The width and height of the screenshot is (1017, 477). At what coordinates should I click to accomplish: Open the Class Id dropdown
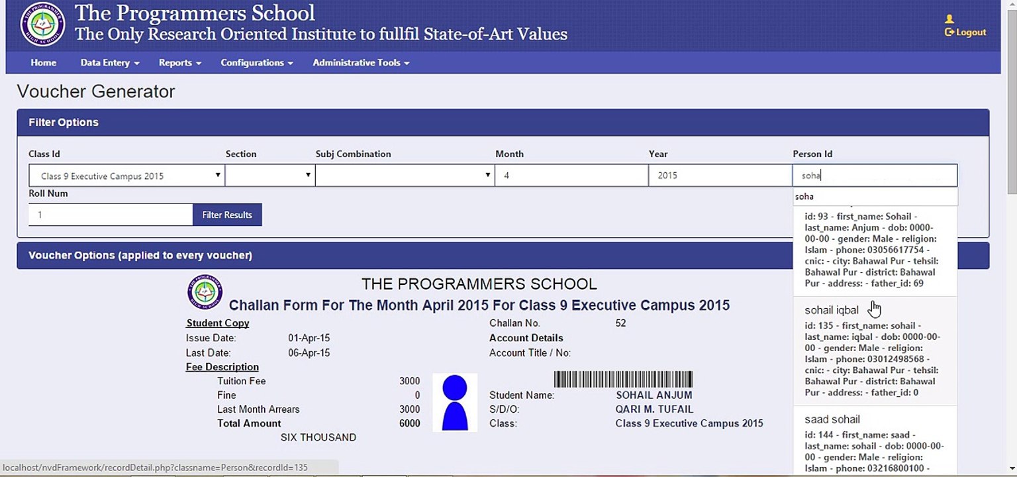pyautogui.click(x=126, y=176)
